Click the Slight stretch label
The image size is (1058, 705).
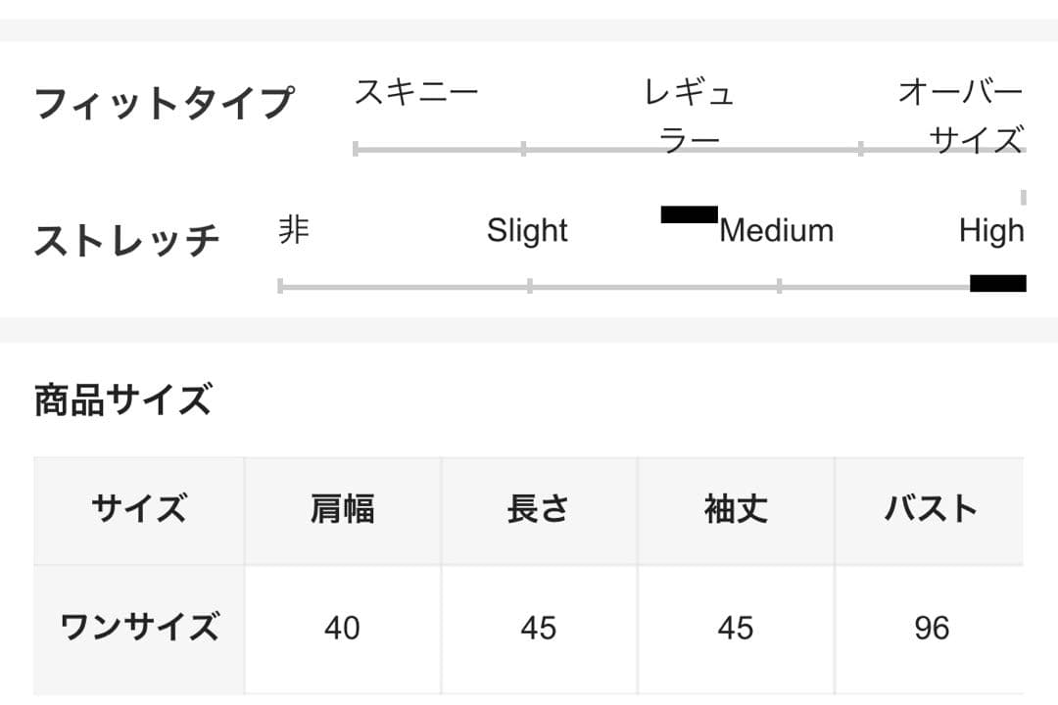click(x=527, y=231)
